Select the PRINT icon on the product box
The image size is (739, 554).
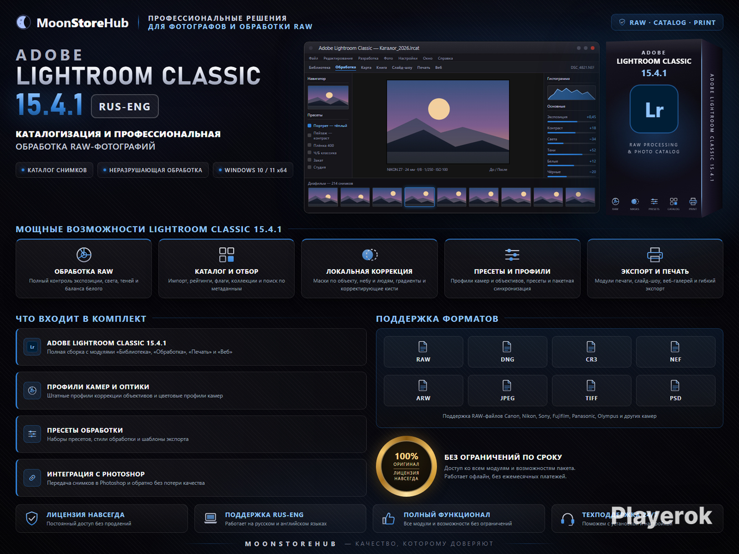(693, 202)
